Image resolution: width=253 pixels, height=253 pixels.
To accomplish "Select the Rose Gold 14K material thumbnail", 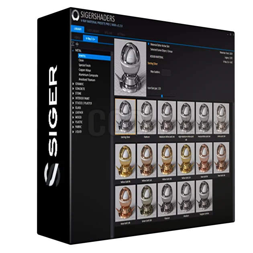I will click(x=221, y=158).
